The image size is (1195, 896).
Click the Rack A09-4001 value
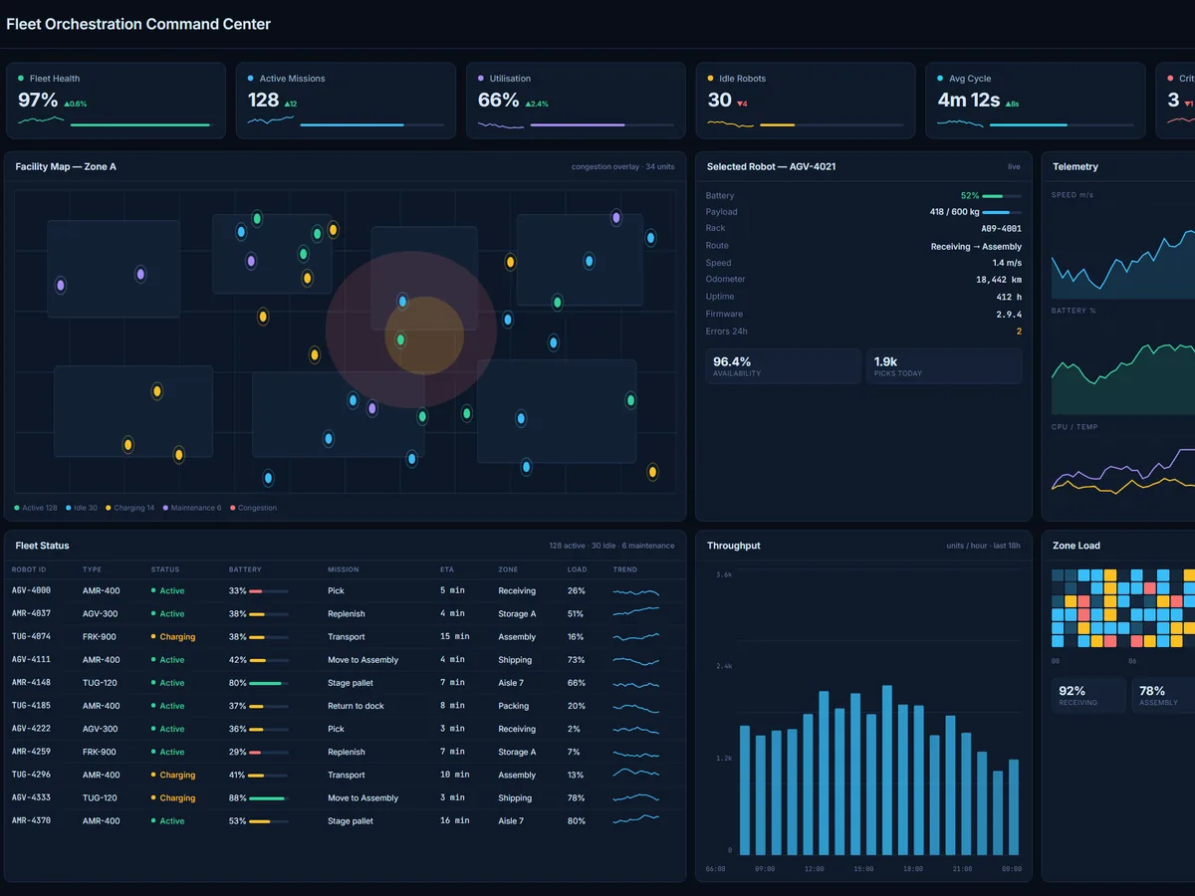(x=1001, y=229)
